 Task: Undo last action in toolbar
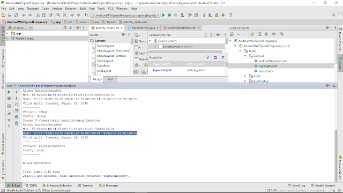(24, 15)
